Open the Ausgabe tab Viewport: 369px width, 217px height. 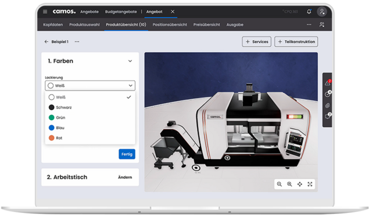pos(235,24)
